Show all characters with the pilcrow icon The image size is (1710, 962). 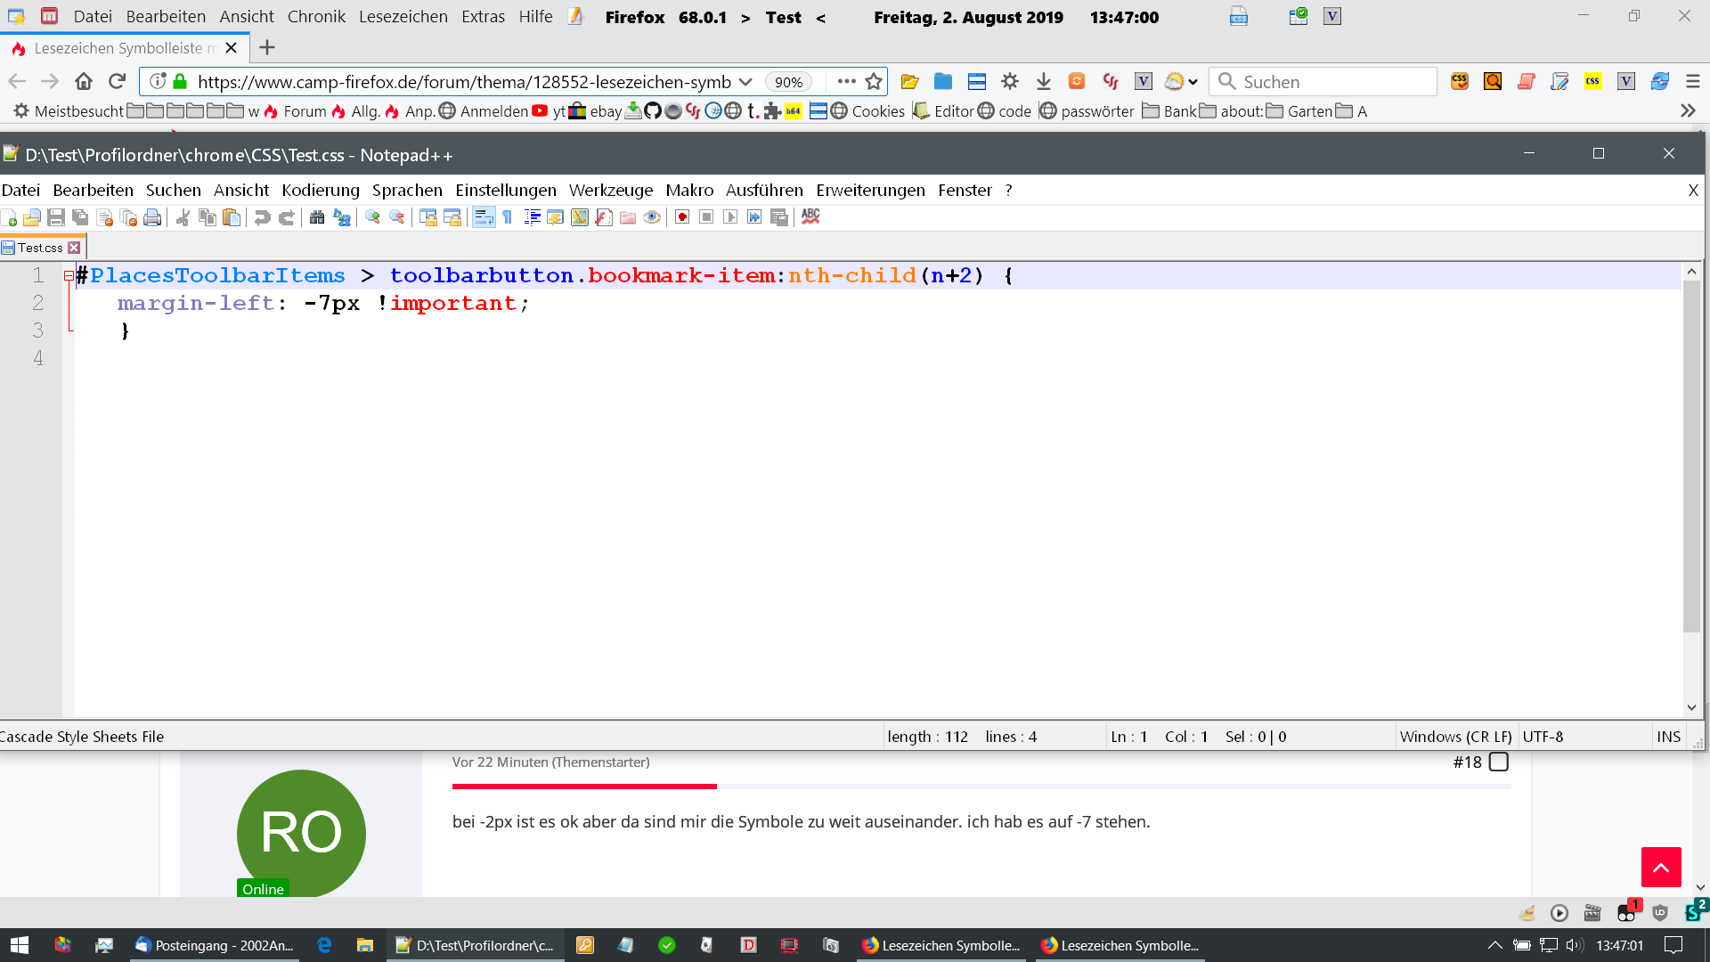[508, 217]
